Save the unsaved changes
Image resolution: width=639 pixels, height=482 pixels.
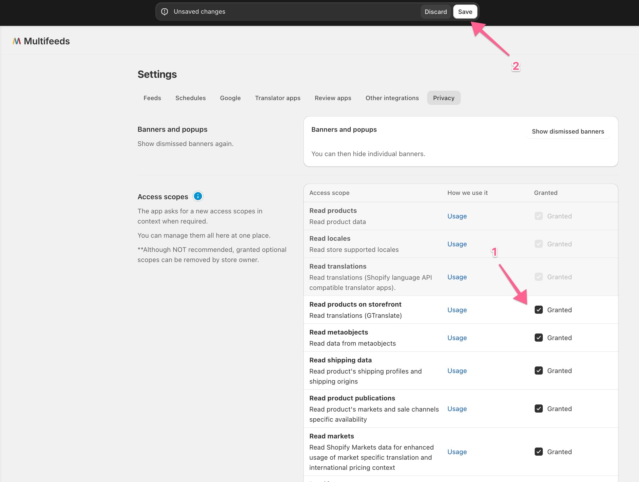point(465,12)
